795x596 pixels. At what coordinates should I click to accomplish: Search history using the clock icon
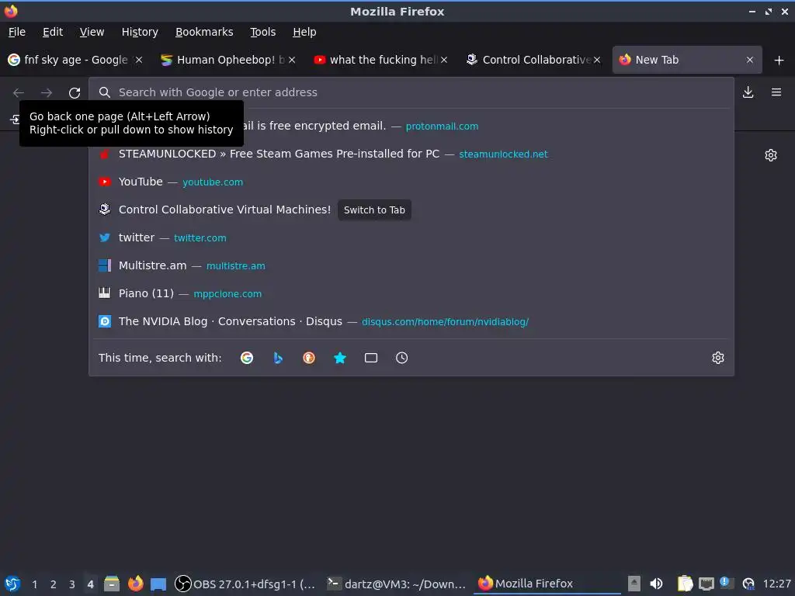coord(401,358)
